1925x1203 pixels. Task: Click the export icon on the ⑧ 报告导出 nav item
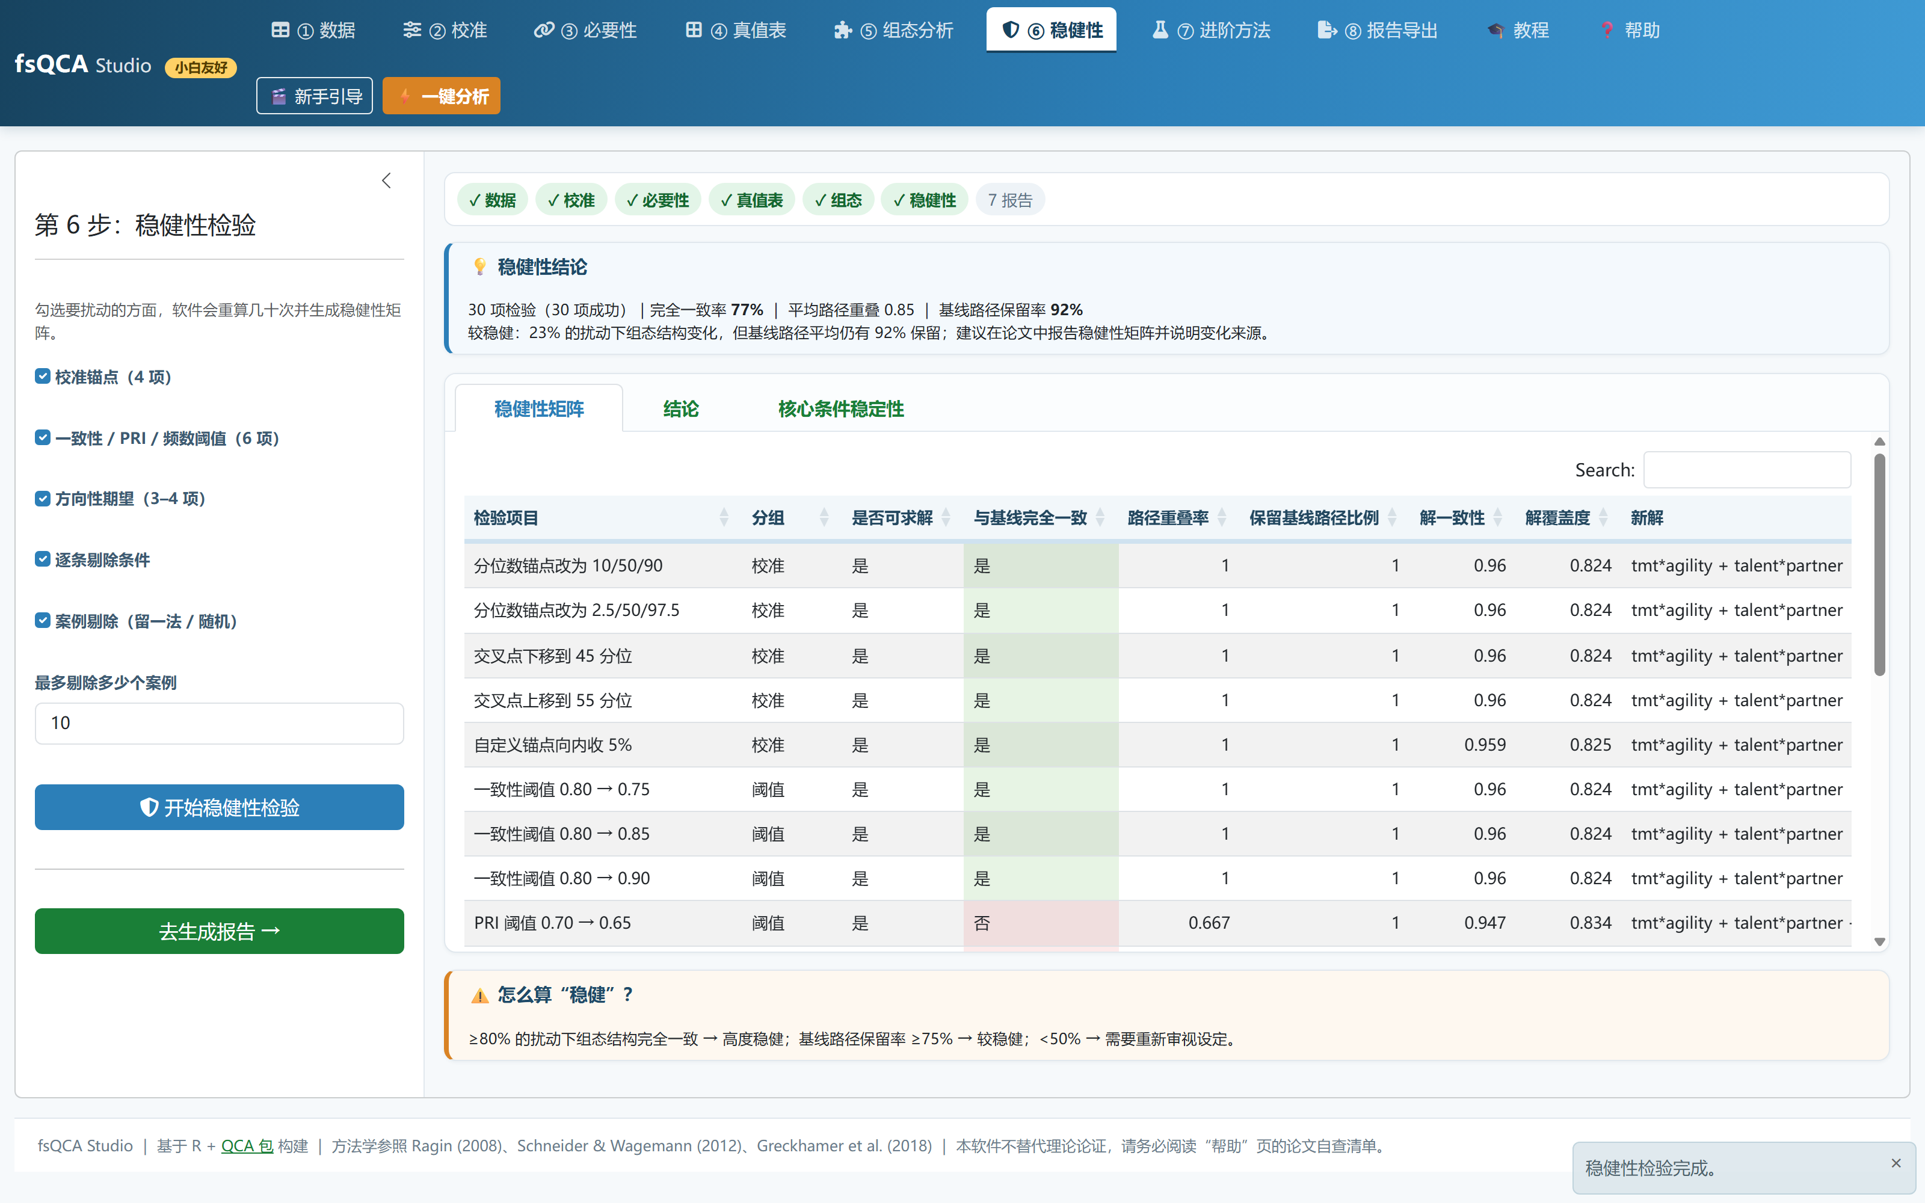pyautogui.click(x=1327, y=30)
